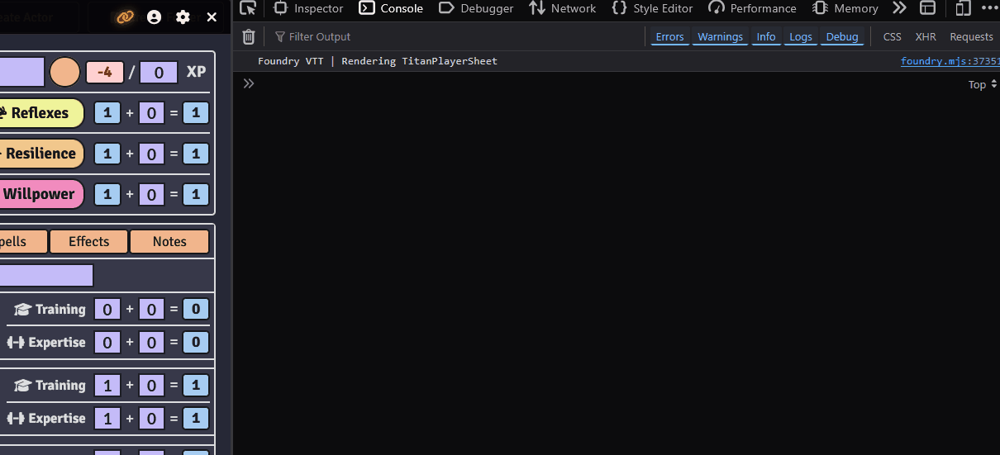Click the XP label
This screenshot has width=1000, height=455.
(196, 72)
